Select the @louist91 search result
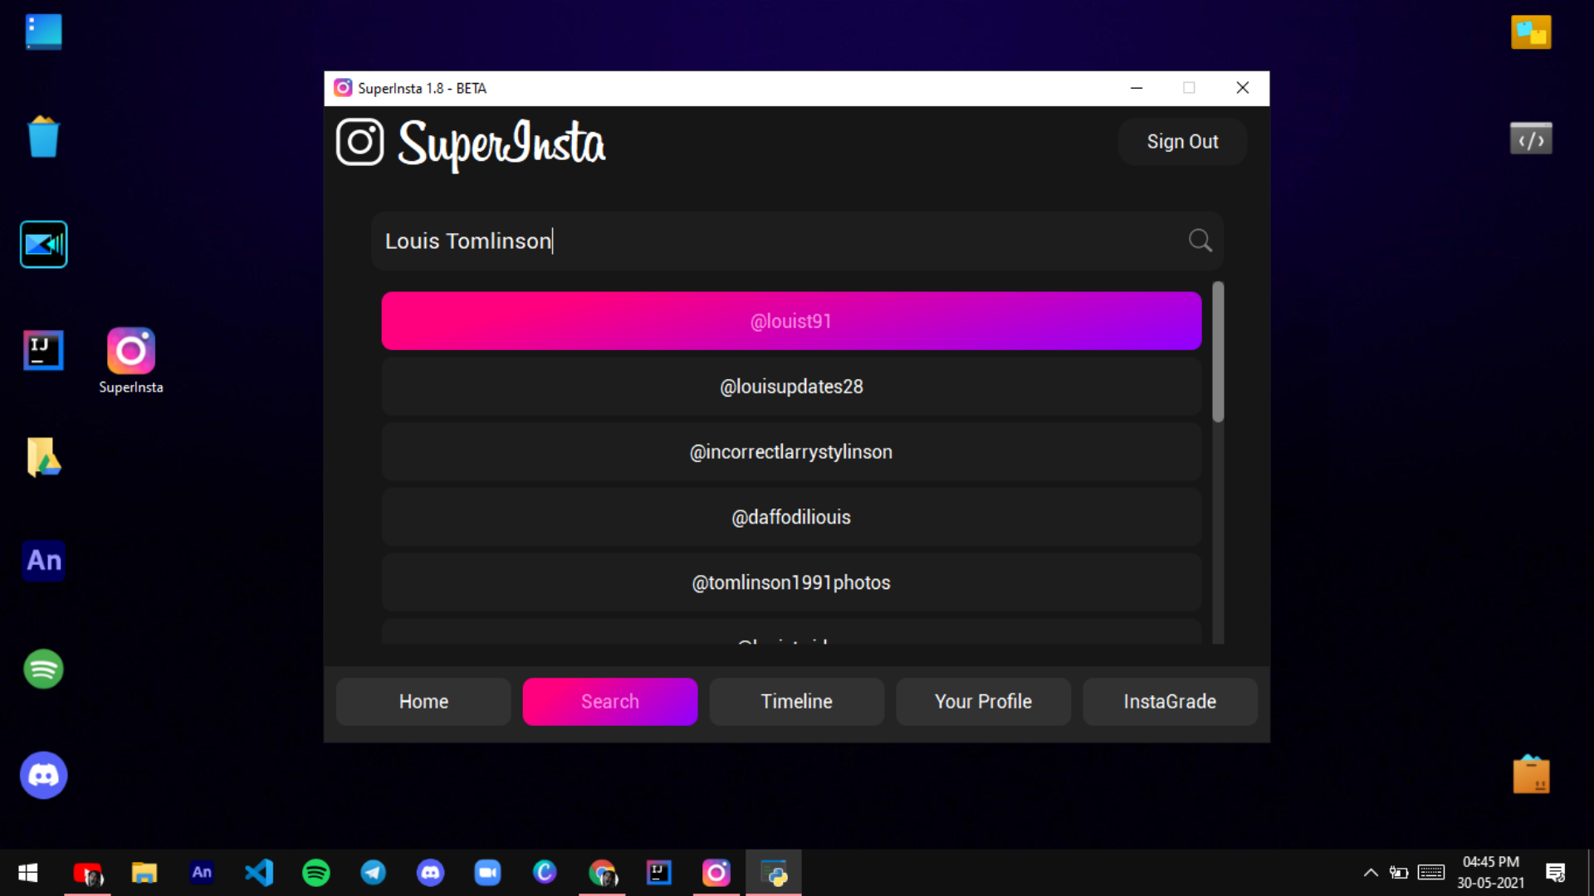Viewport: 1594px width, 896px height. click(790, 321)
